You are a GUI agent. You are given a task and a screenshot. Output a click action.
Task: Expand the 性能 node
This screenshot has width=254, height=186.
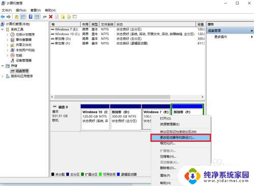tap(7, 55)
